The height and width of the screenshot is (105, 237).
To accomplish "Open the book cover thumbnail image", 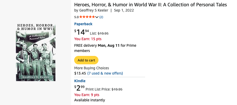I will pos(36,52).
